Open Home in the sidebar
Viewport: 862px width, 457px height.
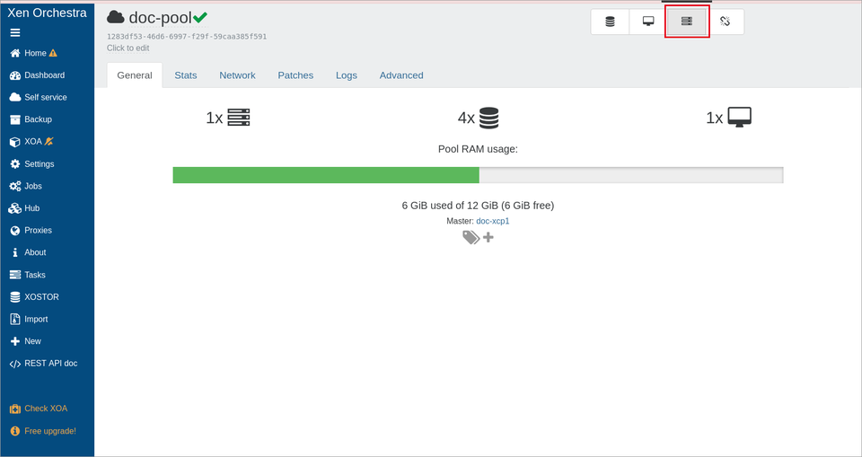[x=33, y=53]
